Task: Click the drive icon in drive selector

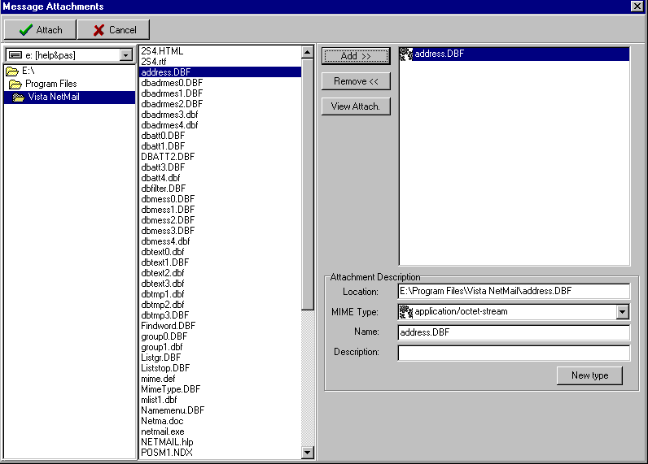Action: 14,55
